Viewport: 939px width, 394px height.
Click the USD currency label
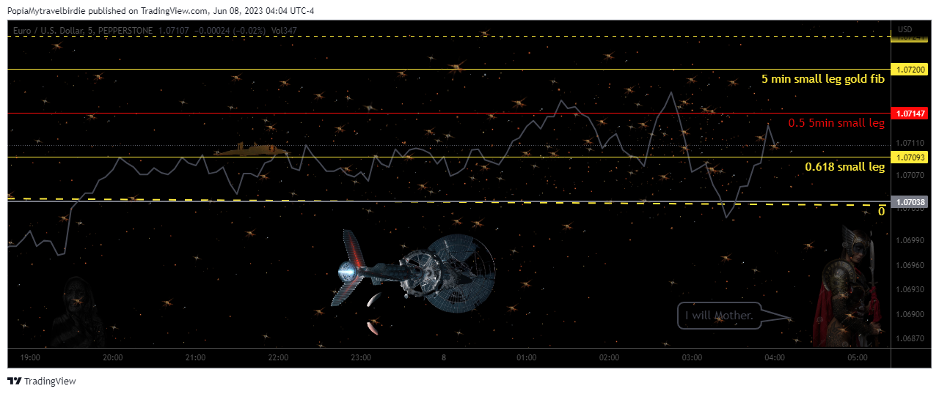(905, 29)
